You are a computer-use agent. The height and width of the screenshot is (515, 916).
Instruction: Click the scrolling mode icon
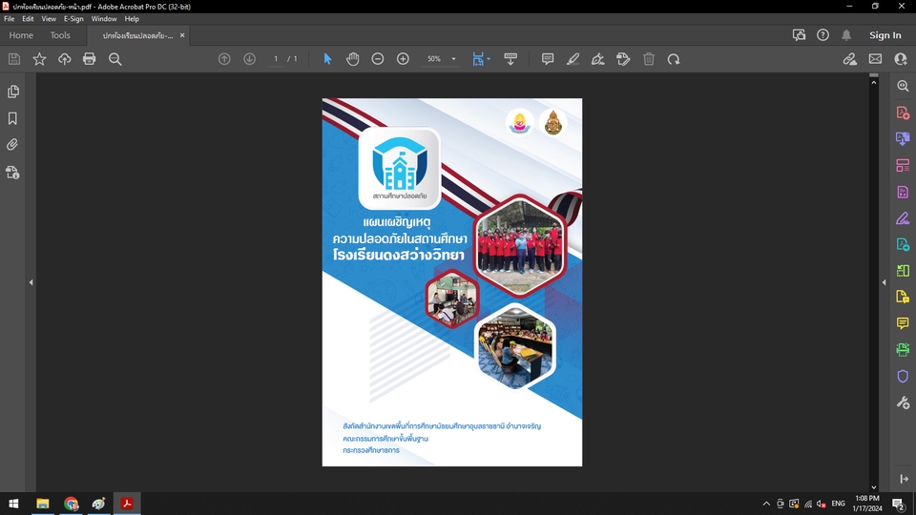coord(510,59)
